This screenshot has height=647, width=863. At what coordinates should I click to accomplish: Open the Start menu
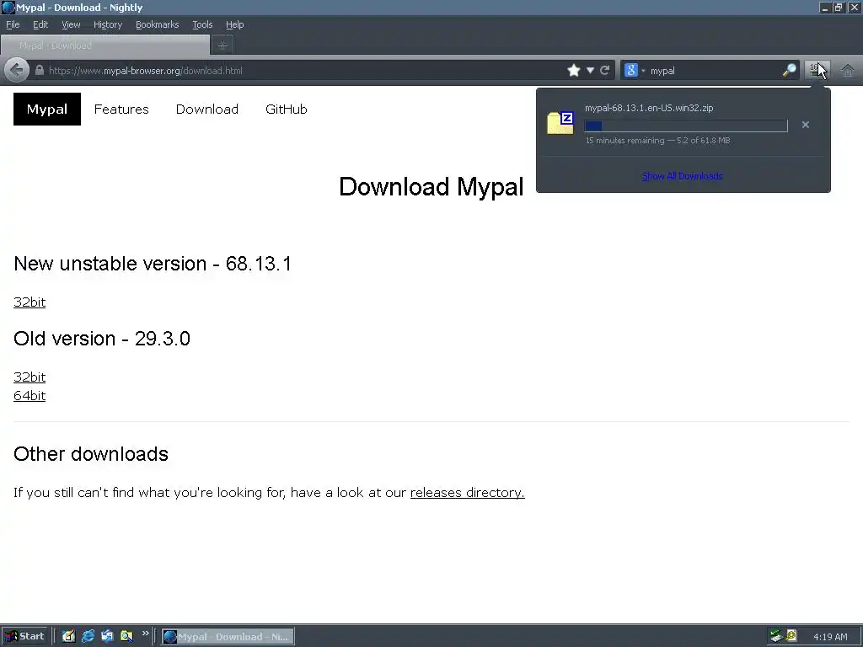(25, 637)
